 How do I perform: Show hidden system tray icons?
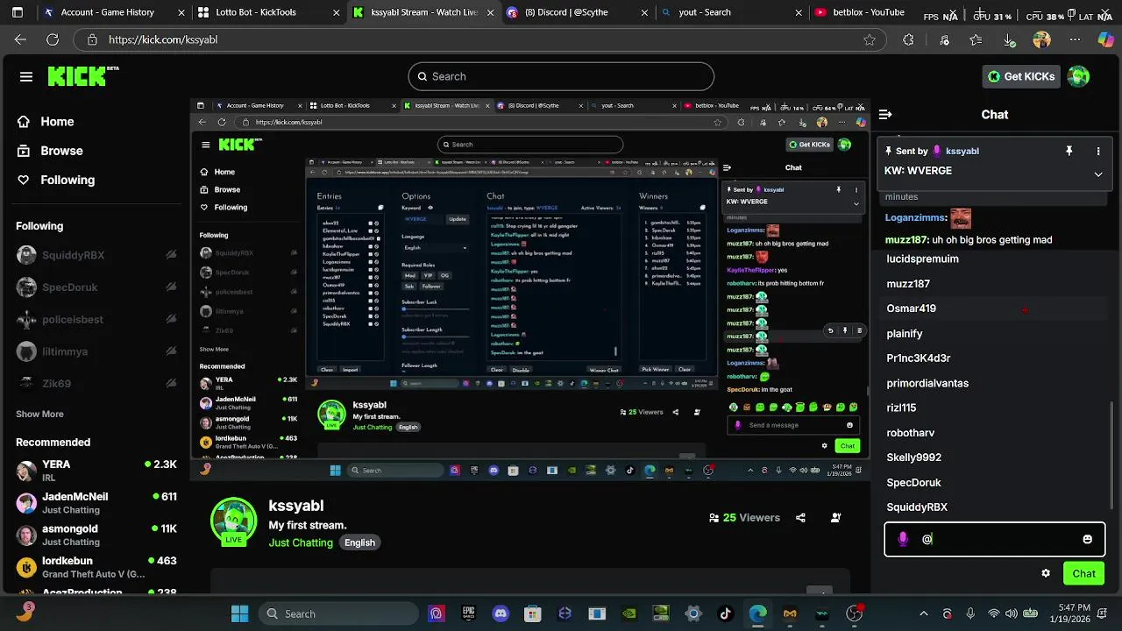pyautogui.click(x=923, y=613)
